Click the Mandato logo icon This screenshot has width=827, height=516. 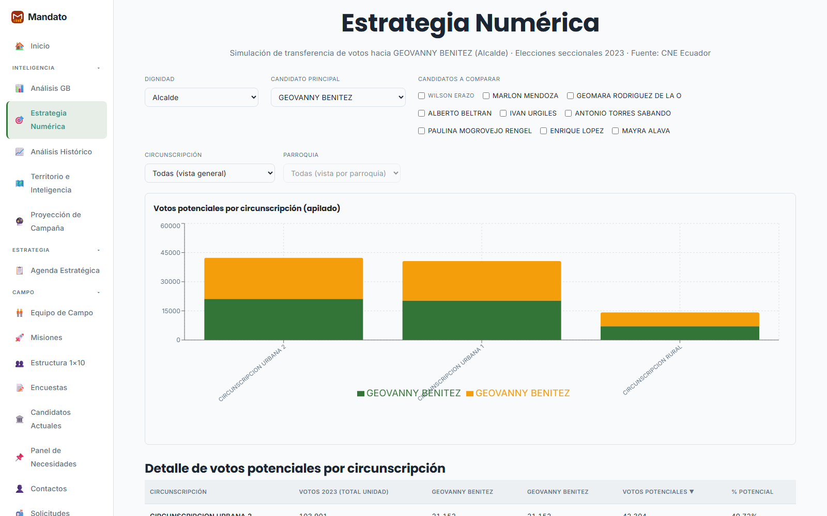(x=18, y=17)
